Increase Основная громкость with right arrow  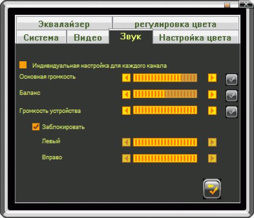click(212, 78)
